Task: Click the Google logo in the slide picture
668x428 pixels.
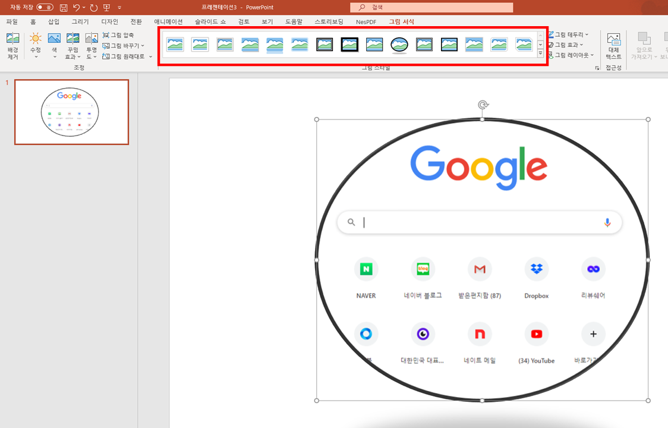Action: click(x=479, y=167)
